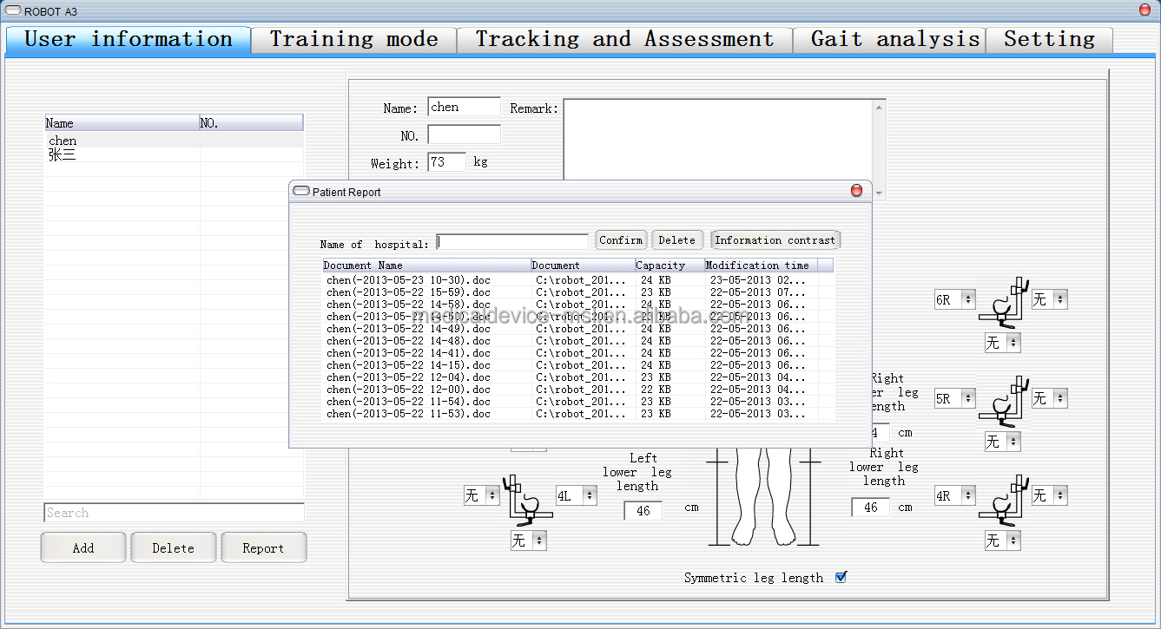Switch to the Training mode tab
The height and width of the screenshot is (629, 1161).
pos(353,40)
